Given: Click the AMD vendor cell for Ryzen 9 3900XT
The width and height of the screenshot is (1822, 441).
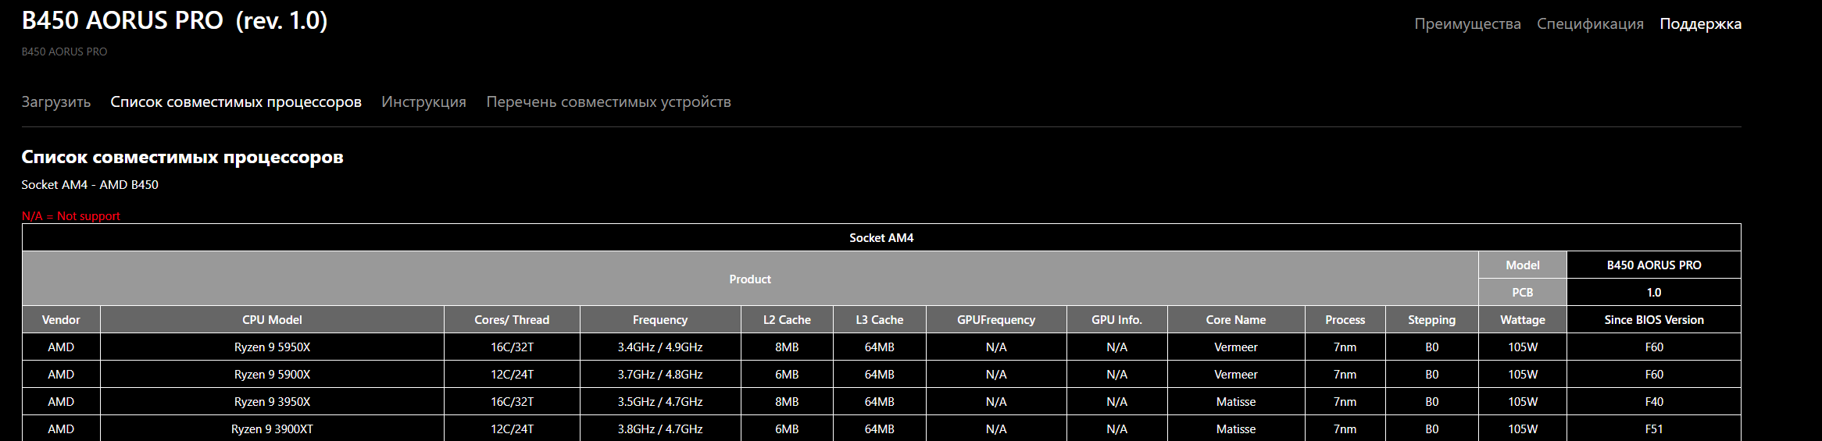Looking at the screenshot, I should pyautogui.click(x=61, y=429).
